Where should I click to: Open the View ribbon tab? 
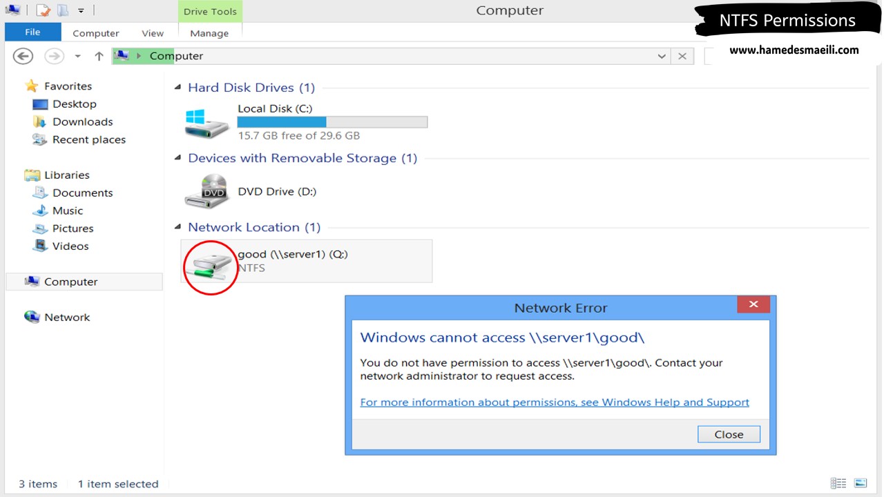tap(153, 33)
